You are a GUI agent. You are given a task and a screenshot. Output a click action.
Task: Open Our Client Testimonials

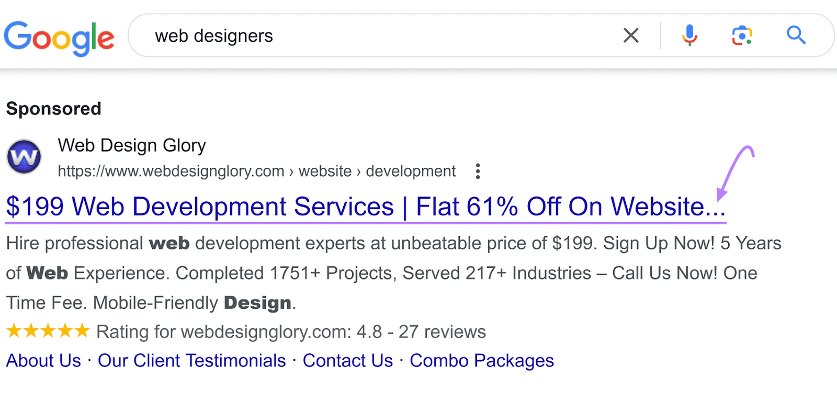coord(191,360)
